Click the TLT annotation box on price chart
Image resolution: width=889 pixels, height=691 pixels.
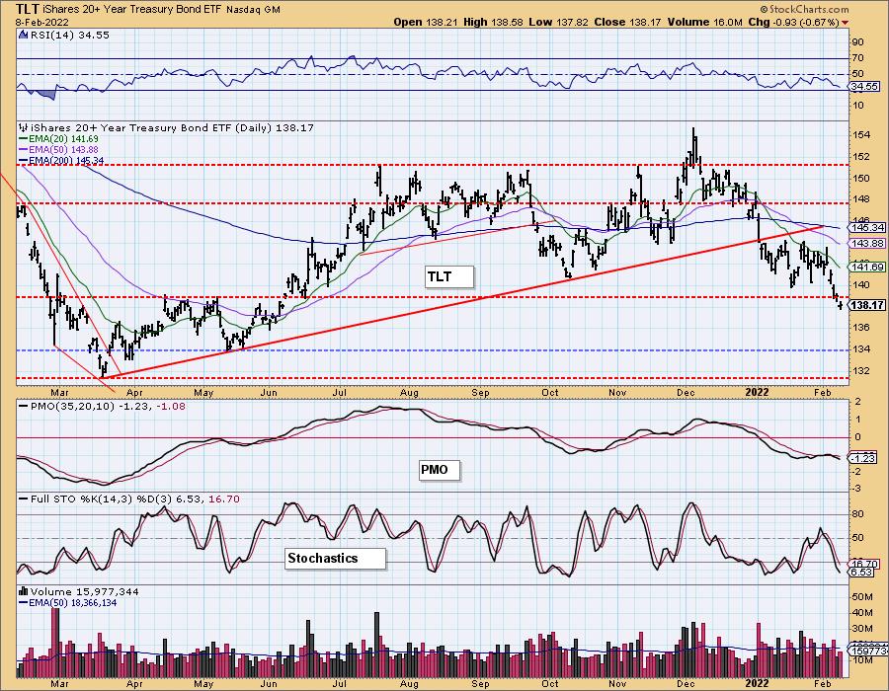tap(449, 277)
